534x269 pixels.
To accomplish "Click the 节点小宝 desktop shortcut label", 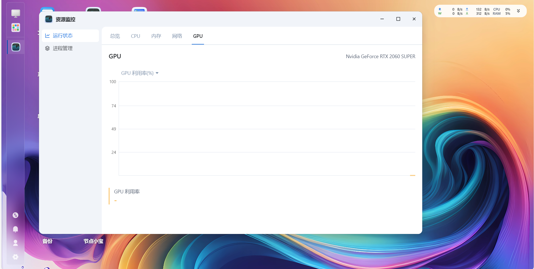I will (x=93, y=241).
